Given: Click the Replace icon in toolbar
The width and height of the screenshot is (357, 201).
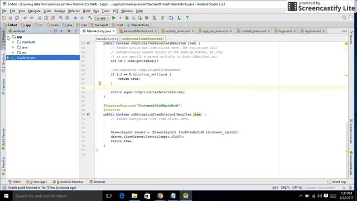Looking at the screenshot, I should click(67, 18).
